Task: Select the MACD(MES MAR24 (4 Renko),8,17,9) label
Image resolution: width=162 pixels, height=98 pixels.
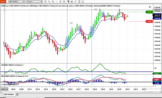Action: (x=15, y=76)
